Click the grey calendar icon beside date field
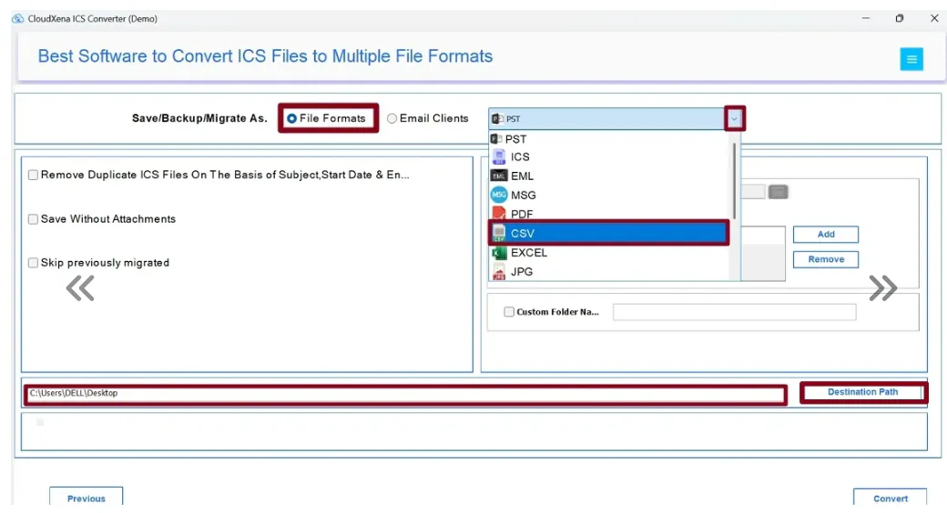The image size is (947, 513). pyautogui.click(x=778, y=192)
